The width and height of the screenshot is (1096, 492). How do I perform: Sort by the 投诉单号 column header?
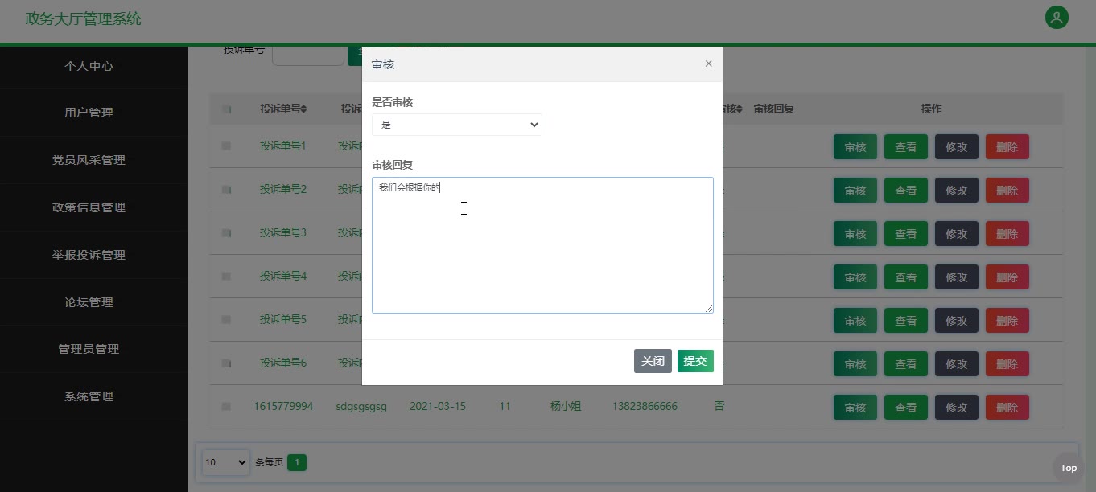[283, 109]
